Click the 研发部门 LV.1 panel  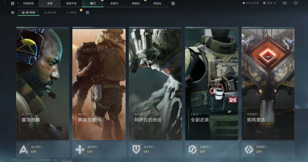[x=268, y=150]
